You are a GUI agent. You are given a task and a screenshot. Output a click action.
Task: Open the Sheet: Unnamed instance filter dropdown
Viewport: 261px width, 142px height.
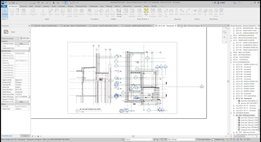tap(10, 38)
